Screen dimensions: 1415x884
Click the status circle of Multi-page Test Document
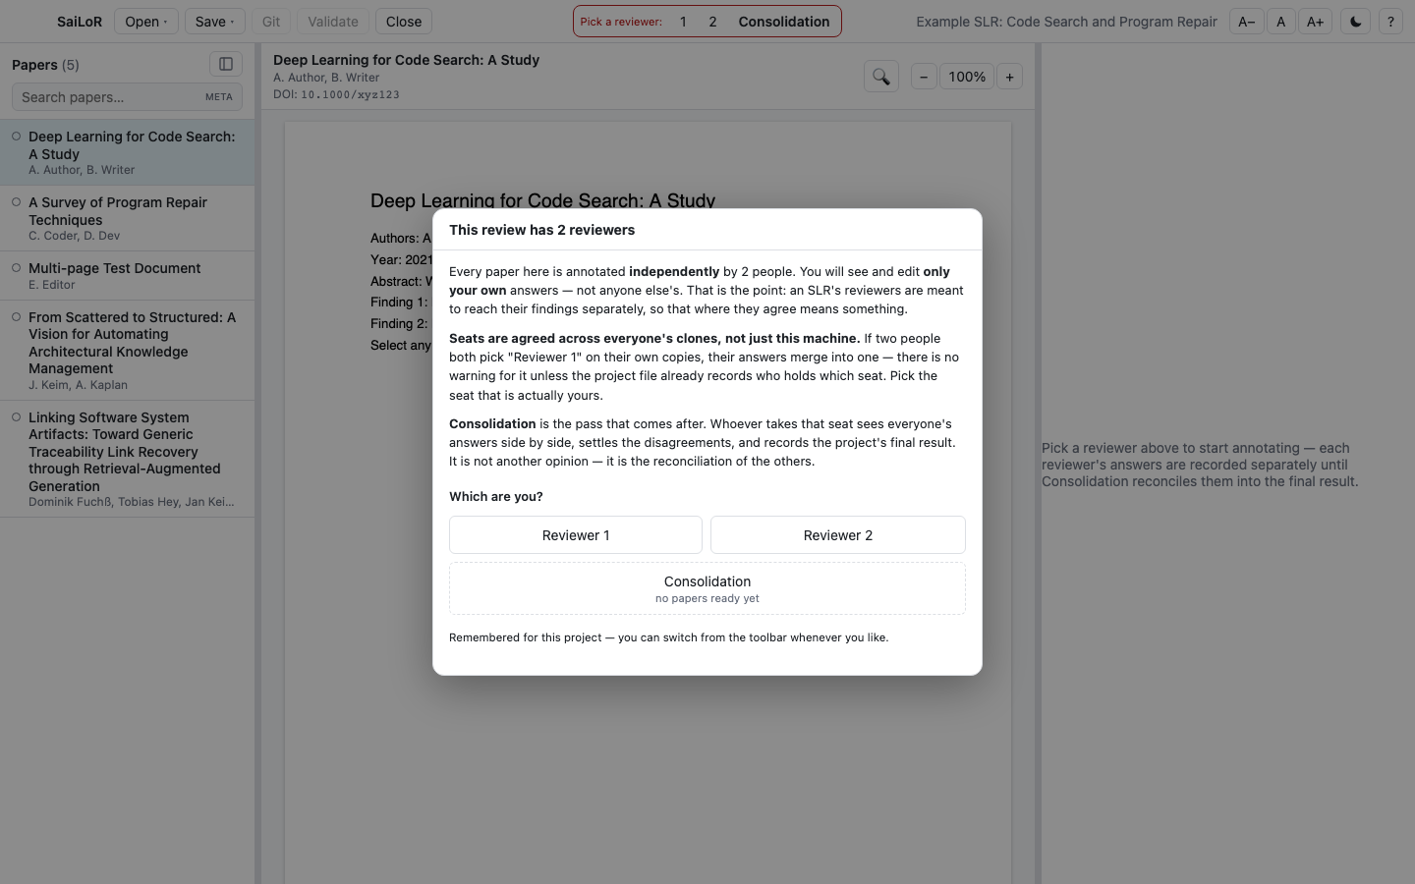(16, 268)
